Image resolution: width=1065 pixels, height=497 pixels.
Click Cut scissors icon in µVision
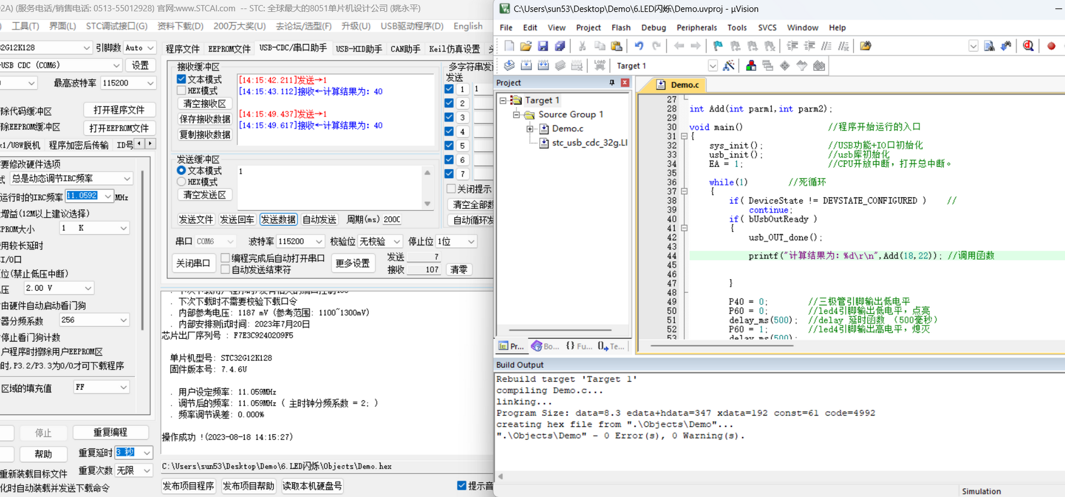tap(582, 46)
